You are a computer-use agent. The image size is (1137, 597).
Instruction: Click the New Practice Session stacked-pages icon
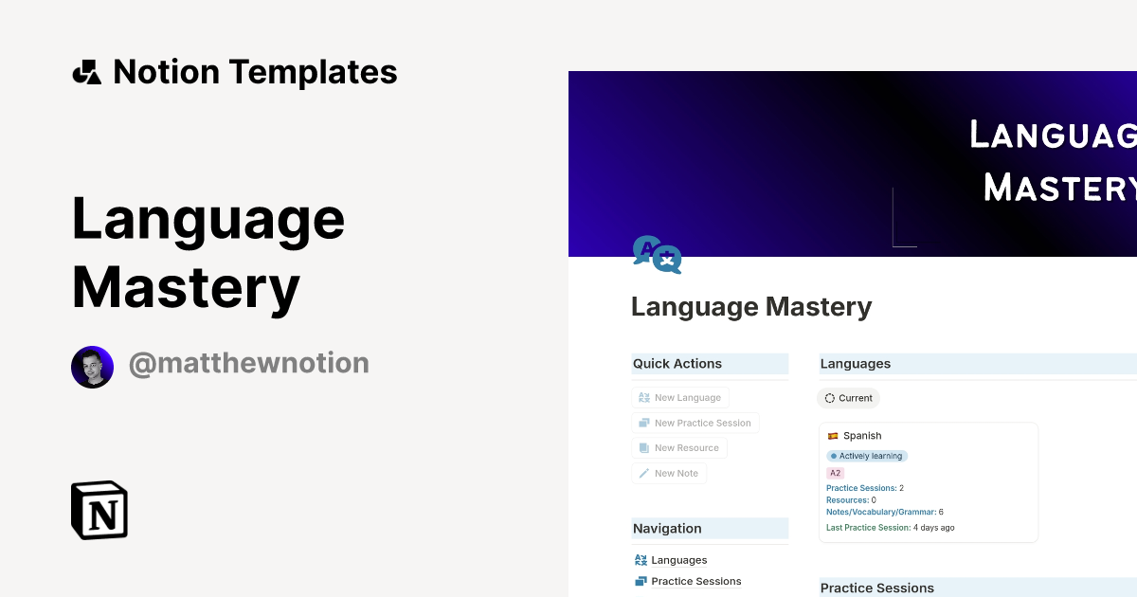643,423
